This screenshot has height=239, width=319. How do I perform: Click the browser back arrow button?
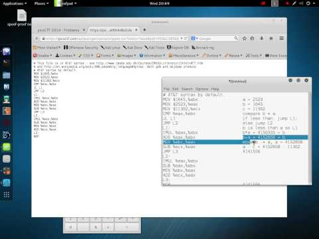tap(37, 39)
